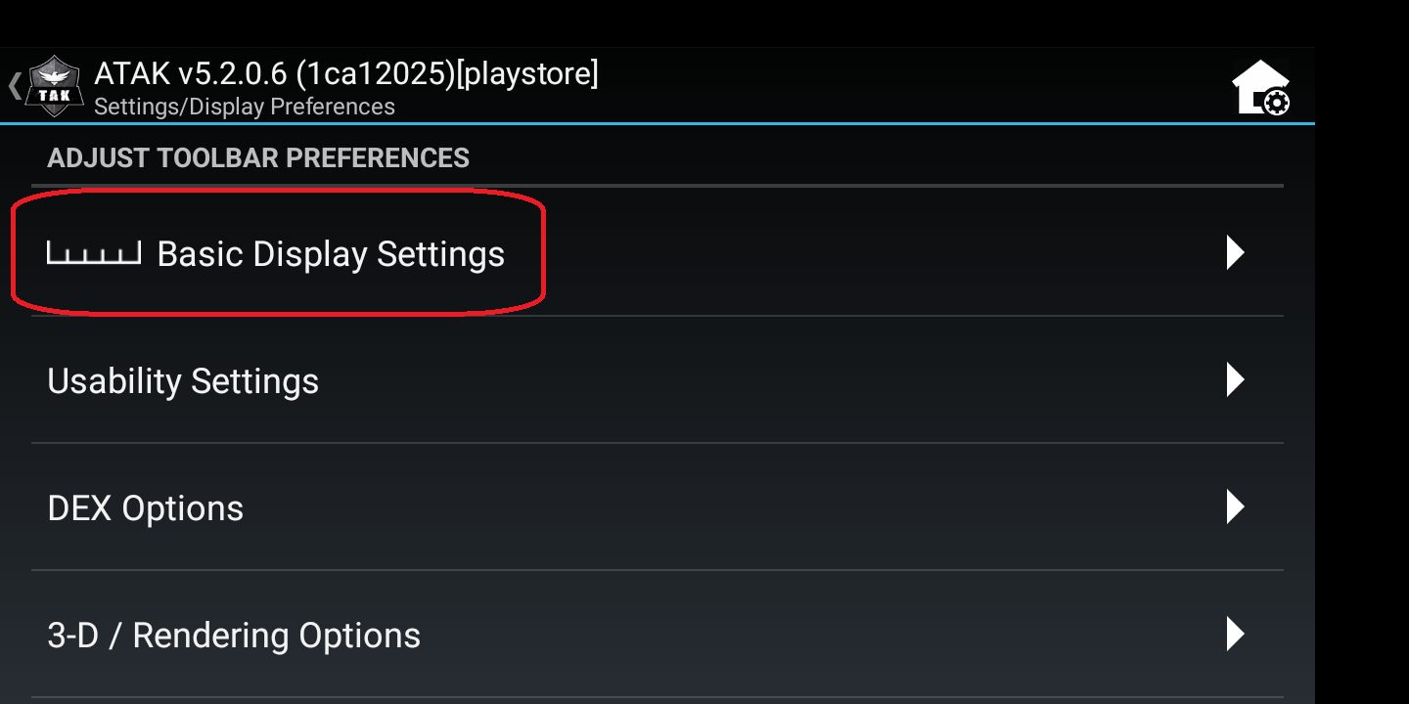
Task: Open 3-D / Rendering Options
Action: pyautogui.click(x=234, y=636)
